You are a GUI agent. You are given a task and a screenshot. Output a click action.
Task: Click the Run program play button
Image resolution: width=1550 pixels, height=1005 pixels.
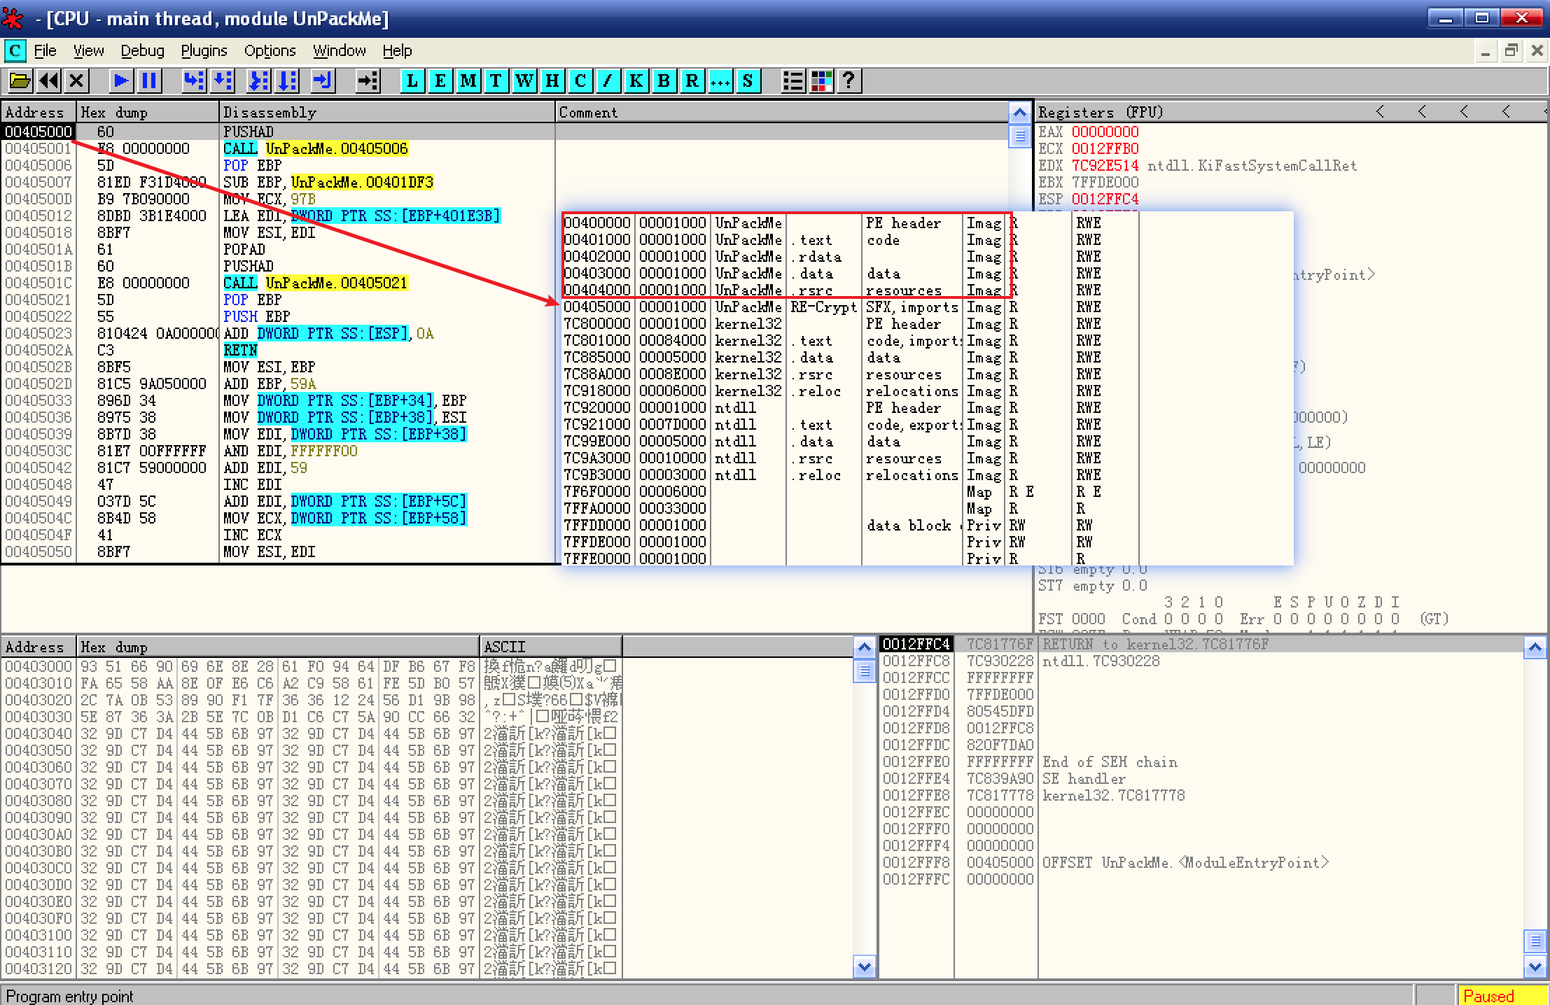click(120, 81)
